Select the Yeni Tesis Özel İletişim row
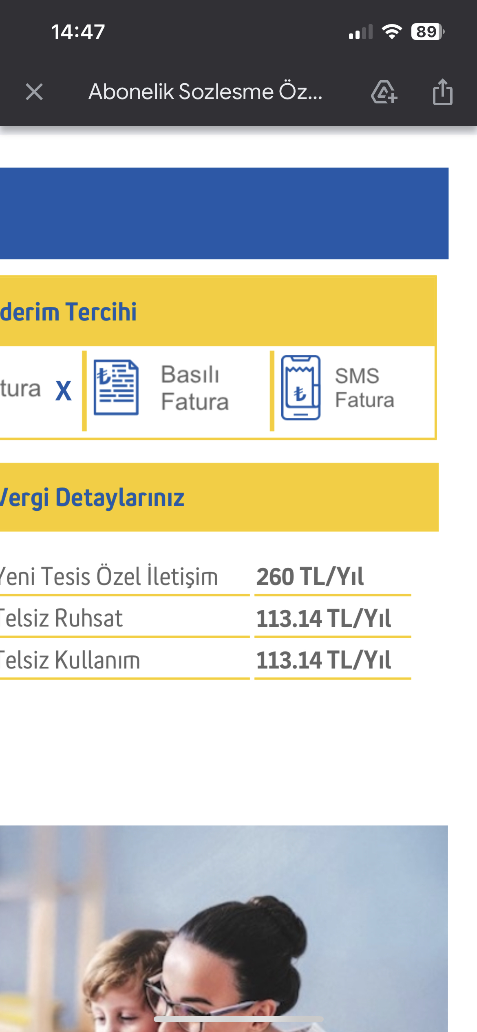 pyautogui.click(x=206, y=577)
